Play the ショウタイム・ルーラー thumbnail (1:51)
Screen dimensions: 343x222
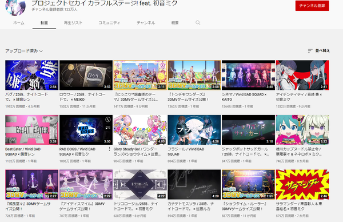point(248,184)
